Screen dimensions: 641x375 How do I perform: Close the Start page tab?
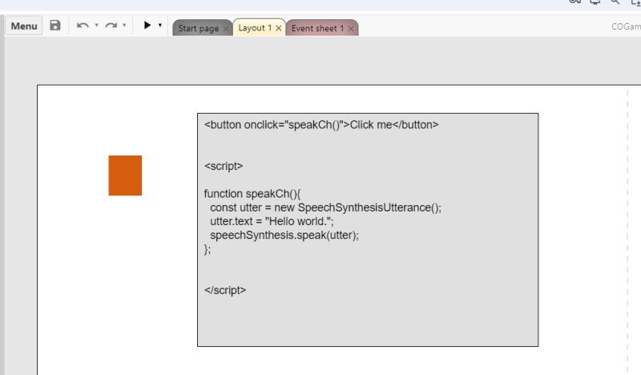click(x=226, y=28)
